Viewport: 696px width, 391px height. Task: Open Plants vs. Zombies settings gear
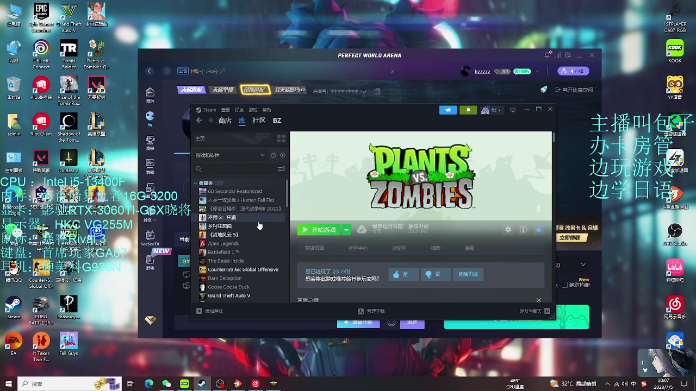[508, 230]
